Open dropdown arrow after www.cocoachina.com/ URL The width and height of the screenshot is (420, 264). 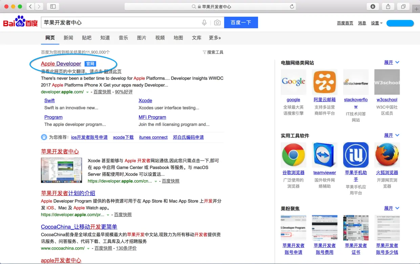point(88,248)
